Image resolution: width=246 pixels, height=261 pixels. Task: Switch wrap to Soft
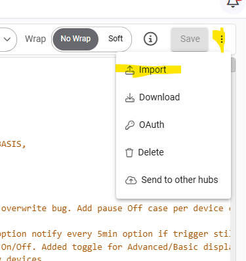point(115,39)
